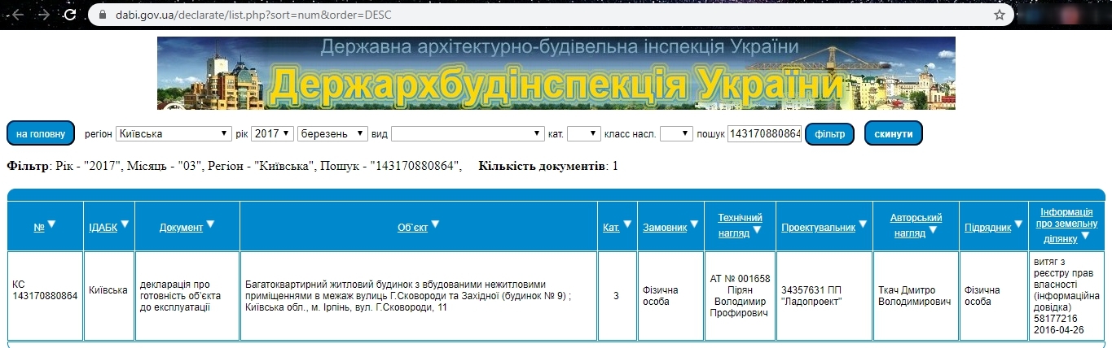This screenshot has width=1112, height=348.
Task: Click the Проектувальник header link
Action: (818, 228)
